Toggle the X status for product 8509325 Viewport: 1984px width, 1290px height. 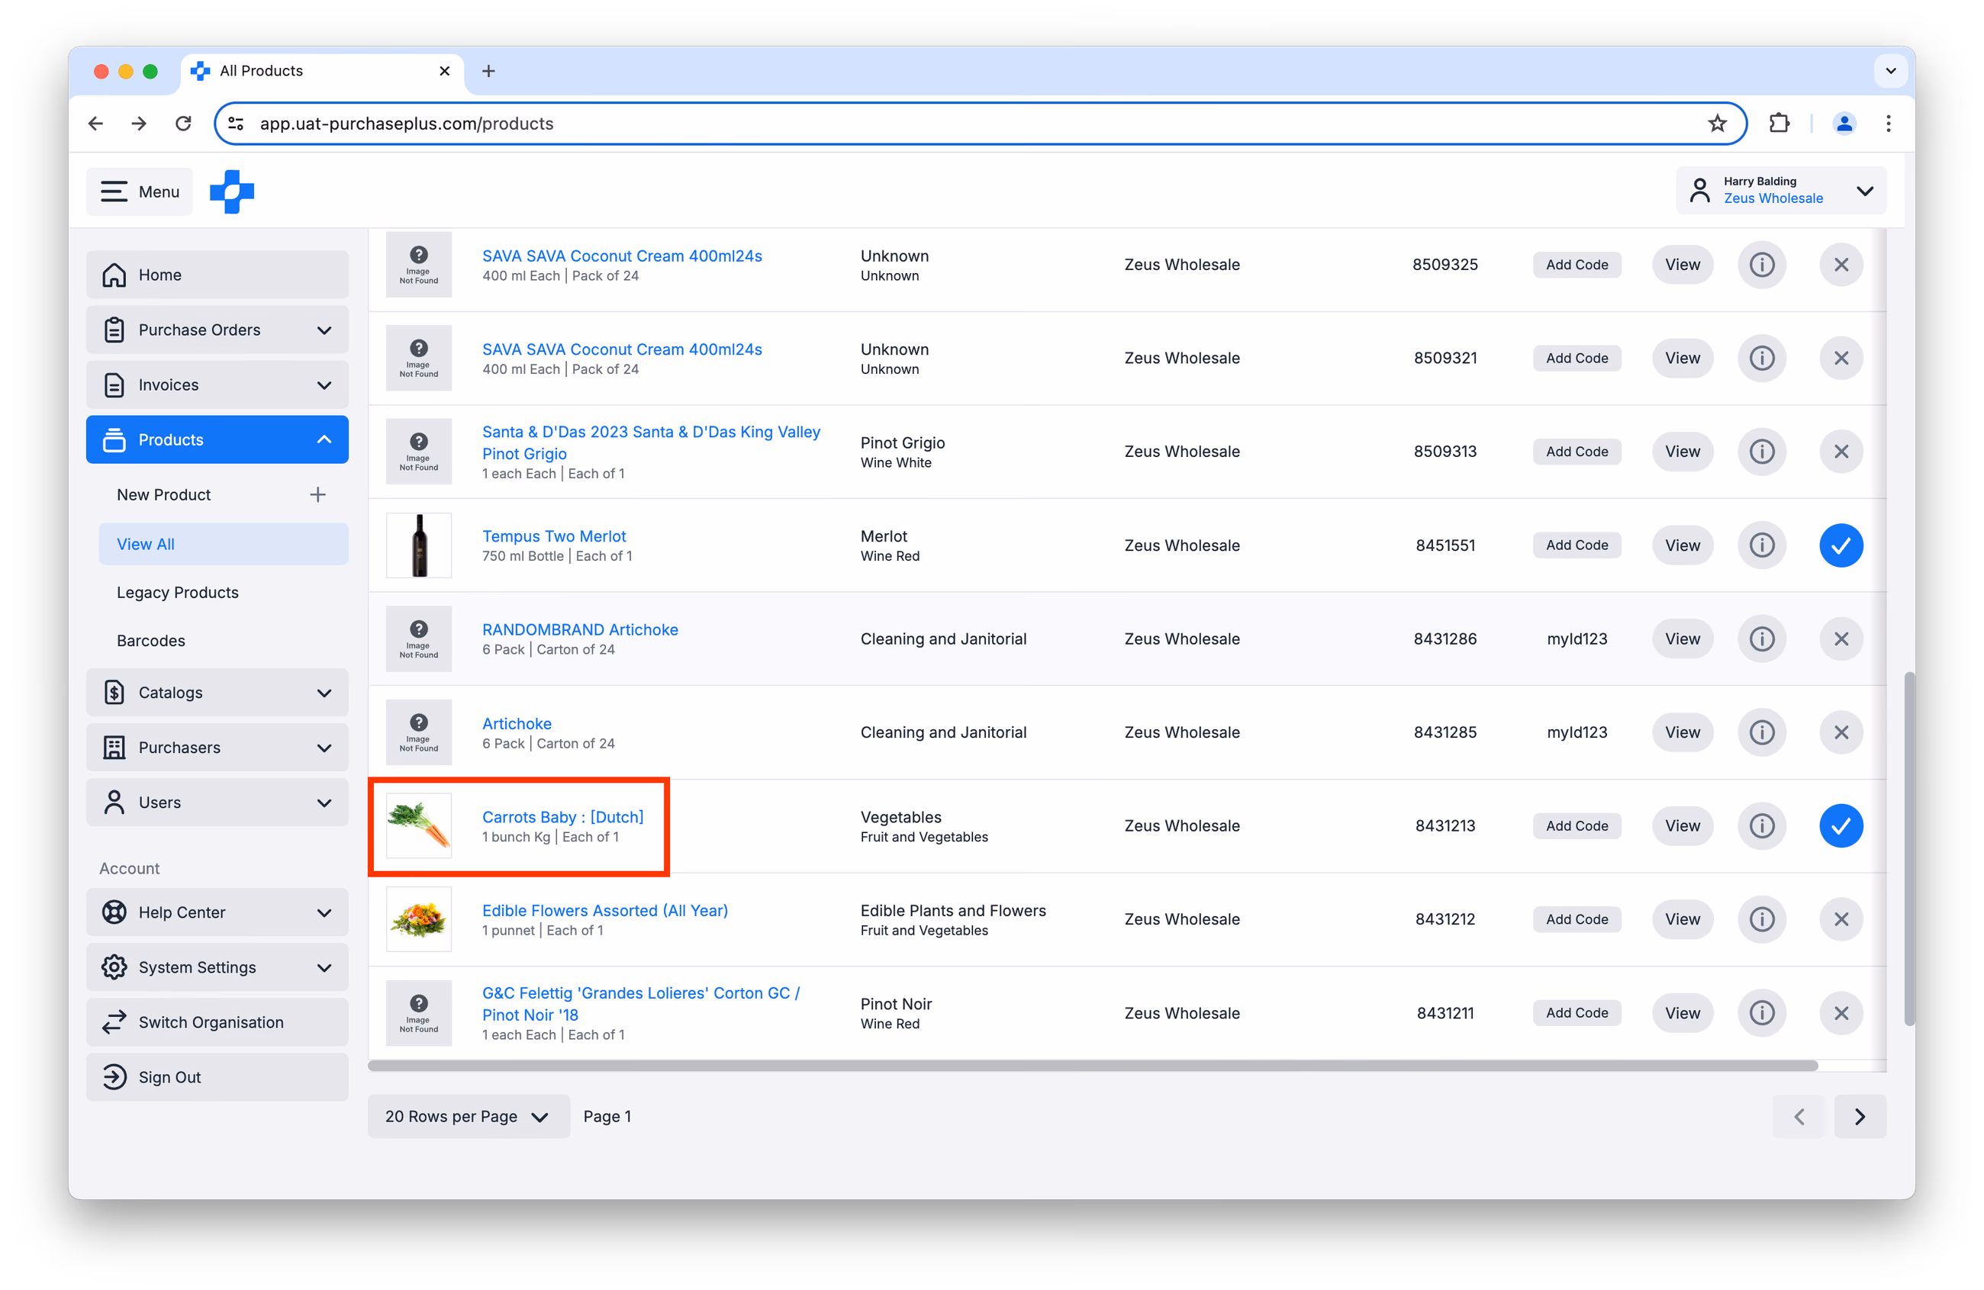point(1841,264)
